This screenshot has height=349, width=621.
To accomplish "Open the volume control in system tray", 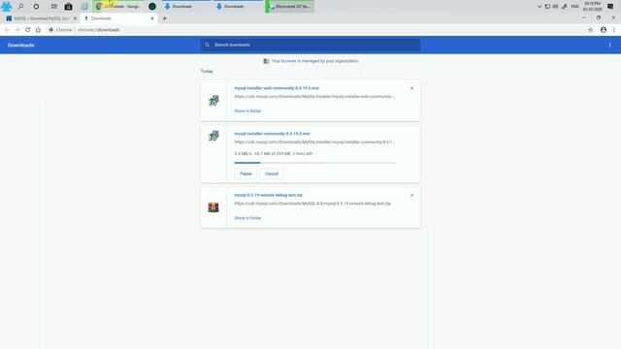I will click(x=555, y=7).
